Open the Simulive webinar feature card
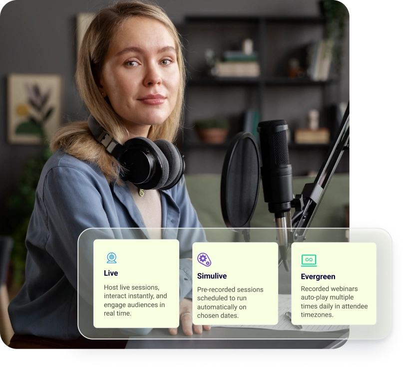Viewport: 405px width, 367px height. [235, 284]
